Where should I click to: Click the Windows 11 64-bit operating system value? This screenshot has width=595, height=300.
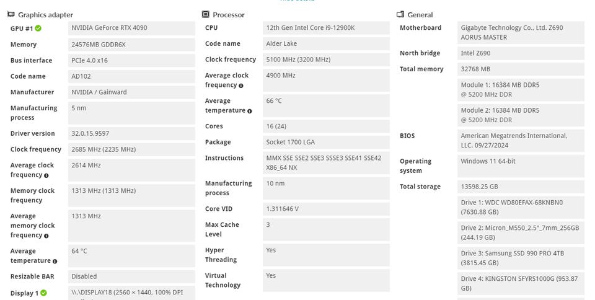(488, 161)
